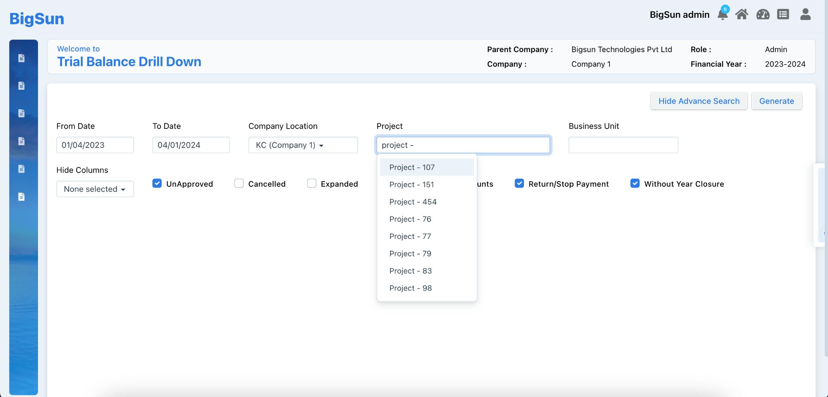Go to home via house icon

point(741,15)
